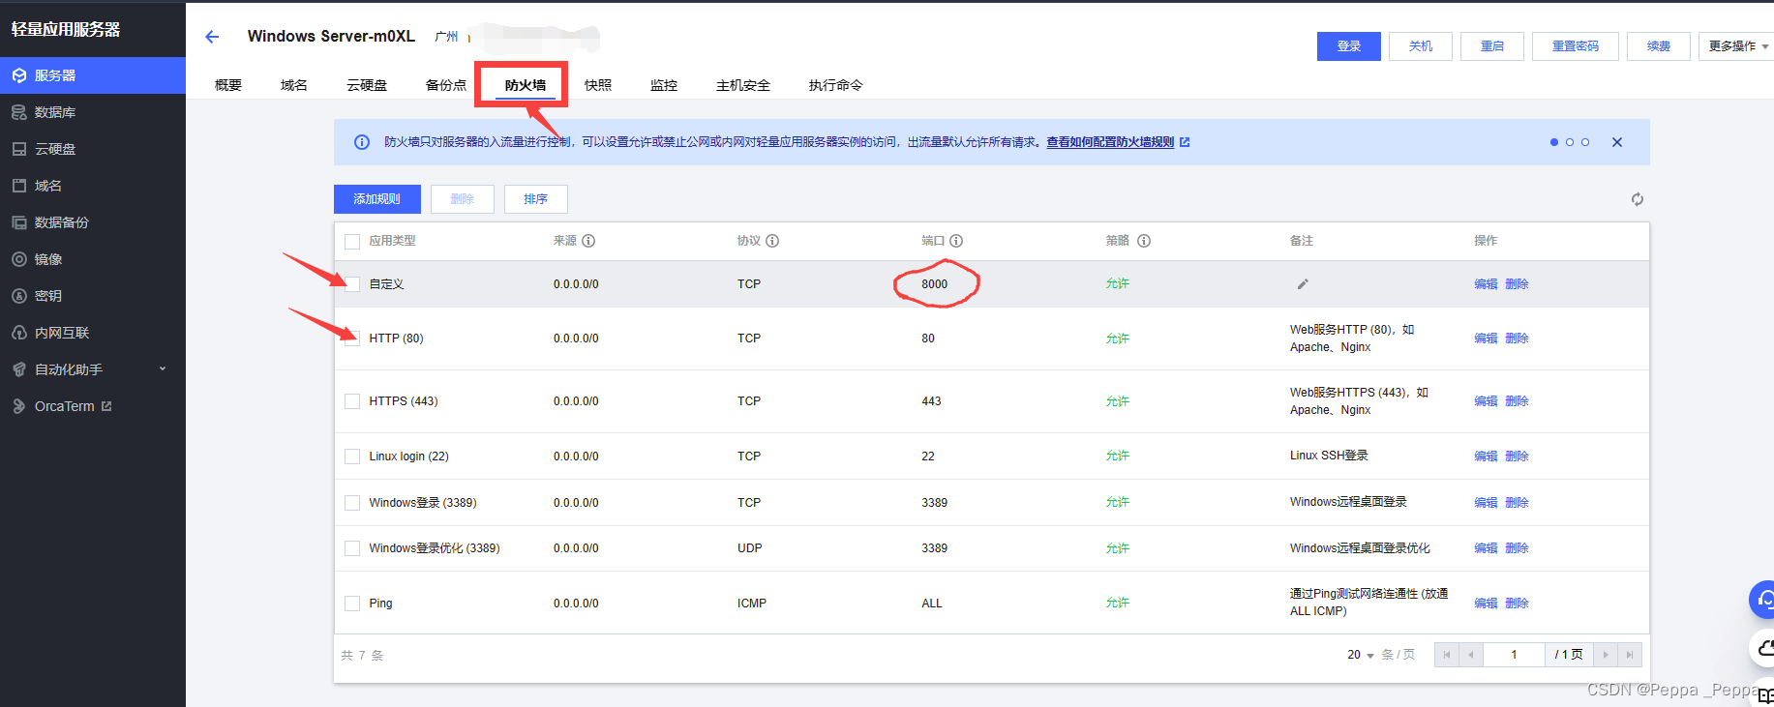Click the info icon next to 策略
Viewport: 1774px width, 707px height.
click(1144, 241)
